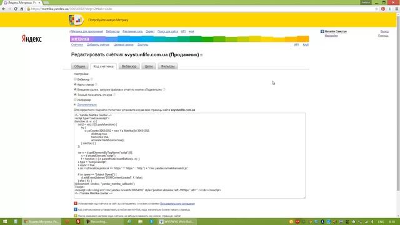Open Счётчики link in Metrika menu
Viewport: 400px width, 225px height.
77,44
